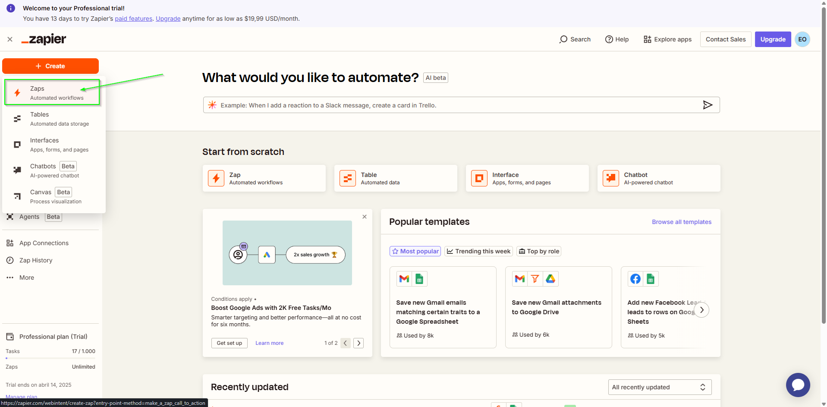
Task: Click the Zap History clock icon
Action: click(x=10, y=260)
